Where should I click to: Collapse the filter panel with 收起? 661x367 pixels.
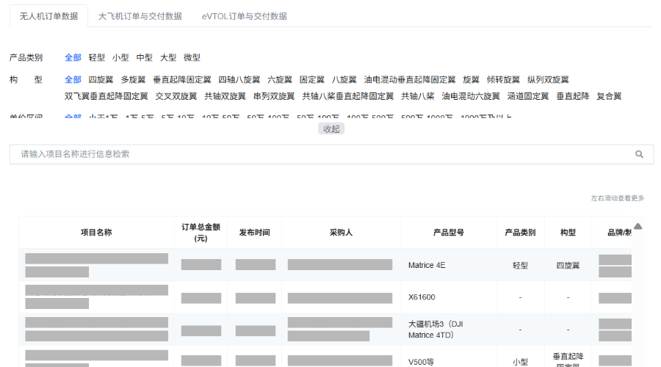click(x=331, y=128)
